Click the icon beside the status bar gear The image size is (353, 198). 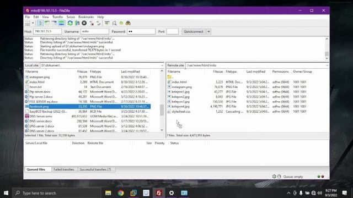(279, 177)
